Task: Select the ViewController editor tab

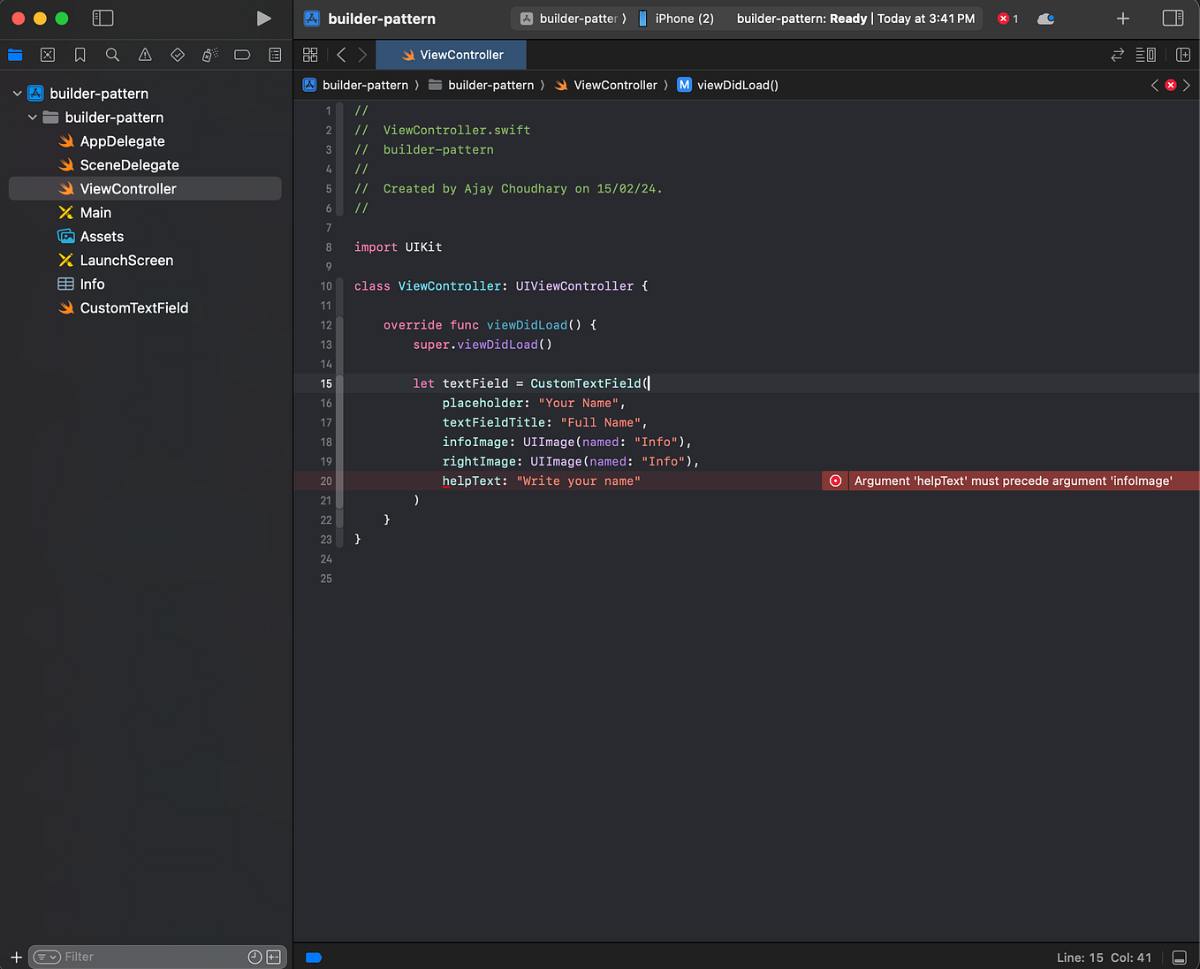Action: point(451,55)
